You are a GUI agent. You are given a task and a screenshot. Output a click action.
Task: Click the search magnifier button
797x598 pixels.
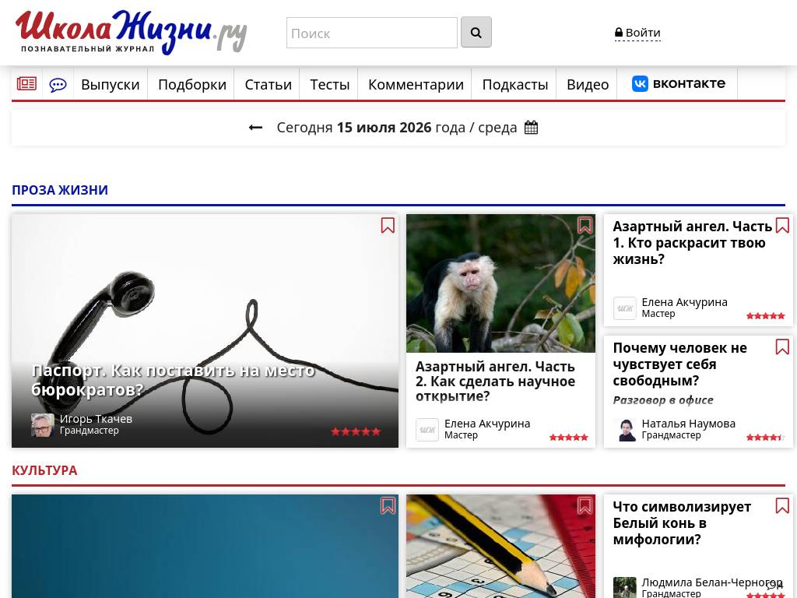pos(476,32)
